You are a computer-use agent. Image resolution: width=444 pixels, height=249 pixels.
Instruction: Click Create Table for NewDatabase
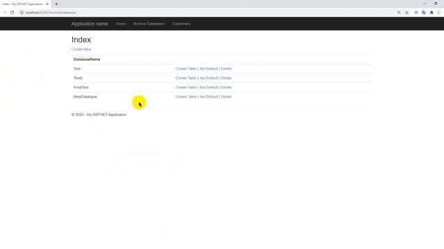[x=186, y=97]
